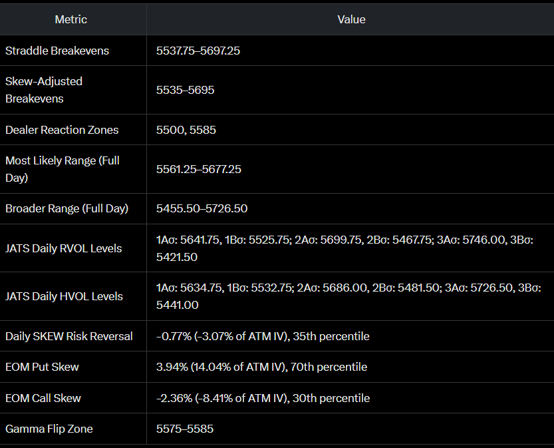Select Most Likely Range (Full Day) label
The image size is (554, 448).
tap(63, 169)
